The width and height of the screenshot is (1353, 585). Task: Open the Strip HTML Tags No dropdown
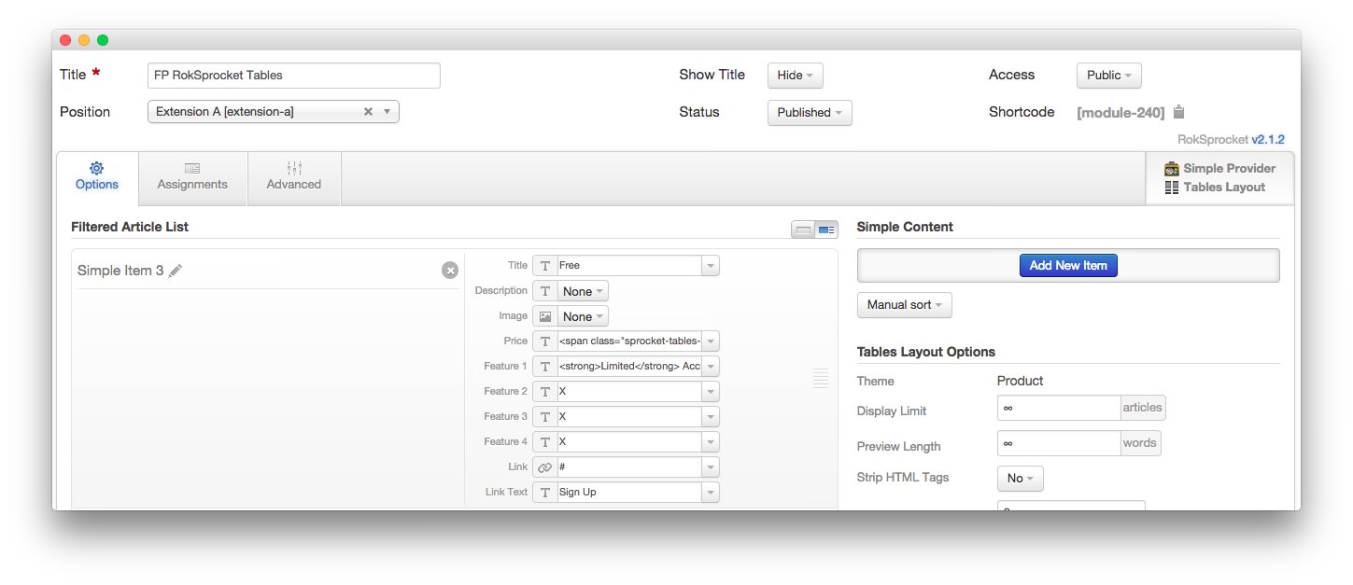1021,479
